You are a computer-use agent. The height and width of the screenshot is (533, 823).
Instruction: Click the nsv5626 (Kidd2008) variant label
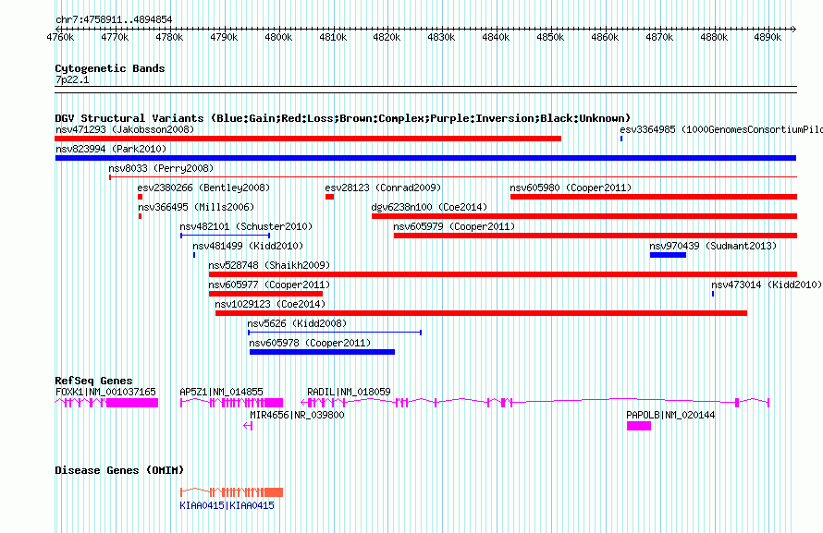click(x=297, y=323)
